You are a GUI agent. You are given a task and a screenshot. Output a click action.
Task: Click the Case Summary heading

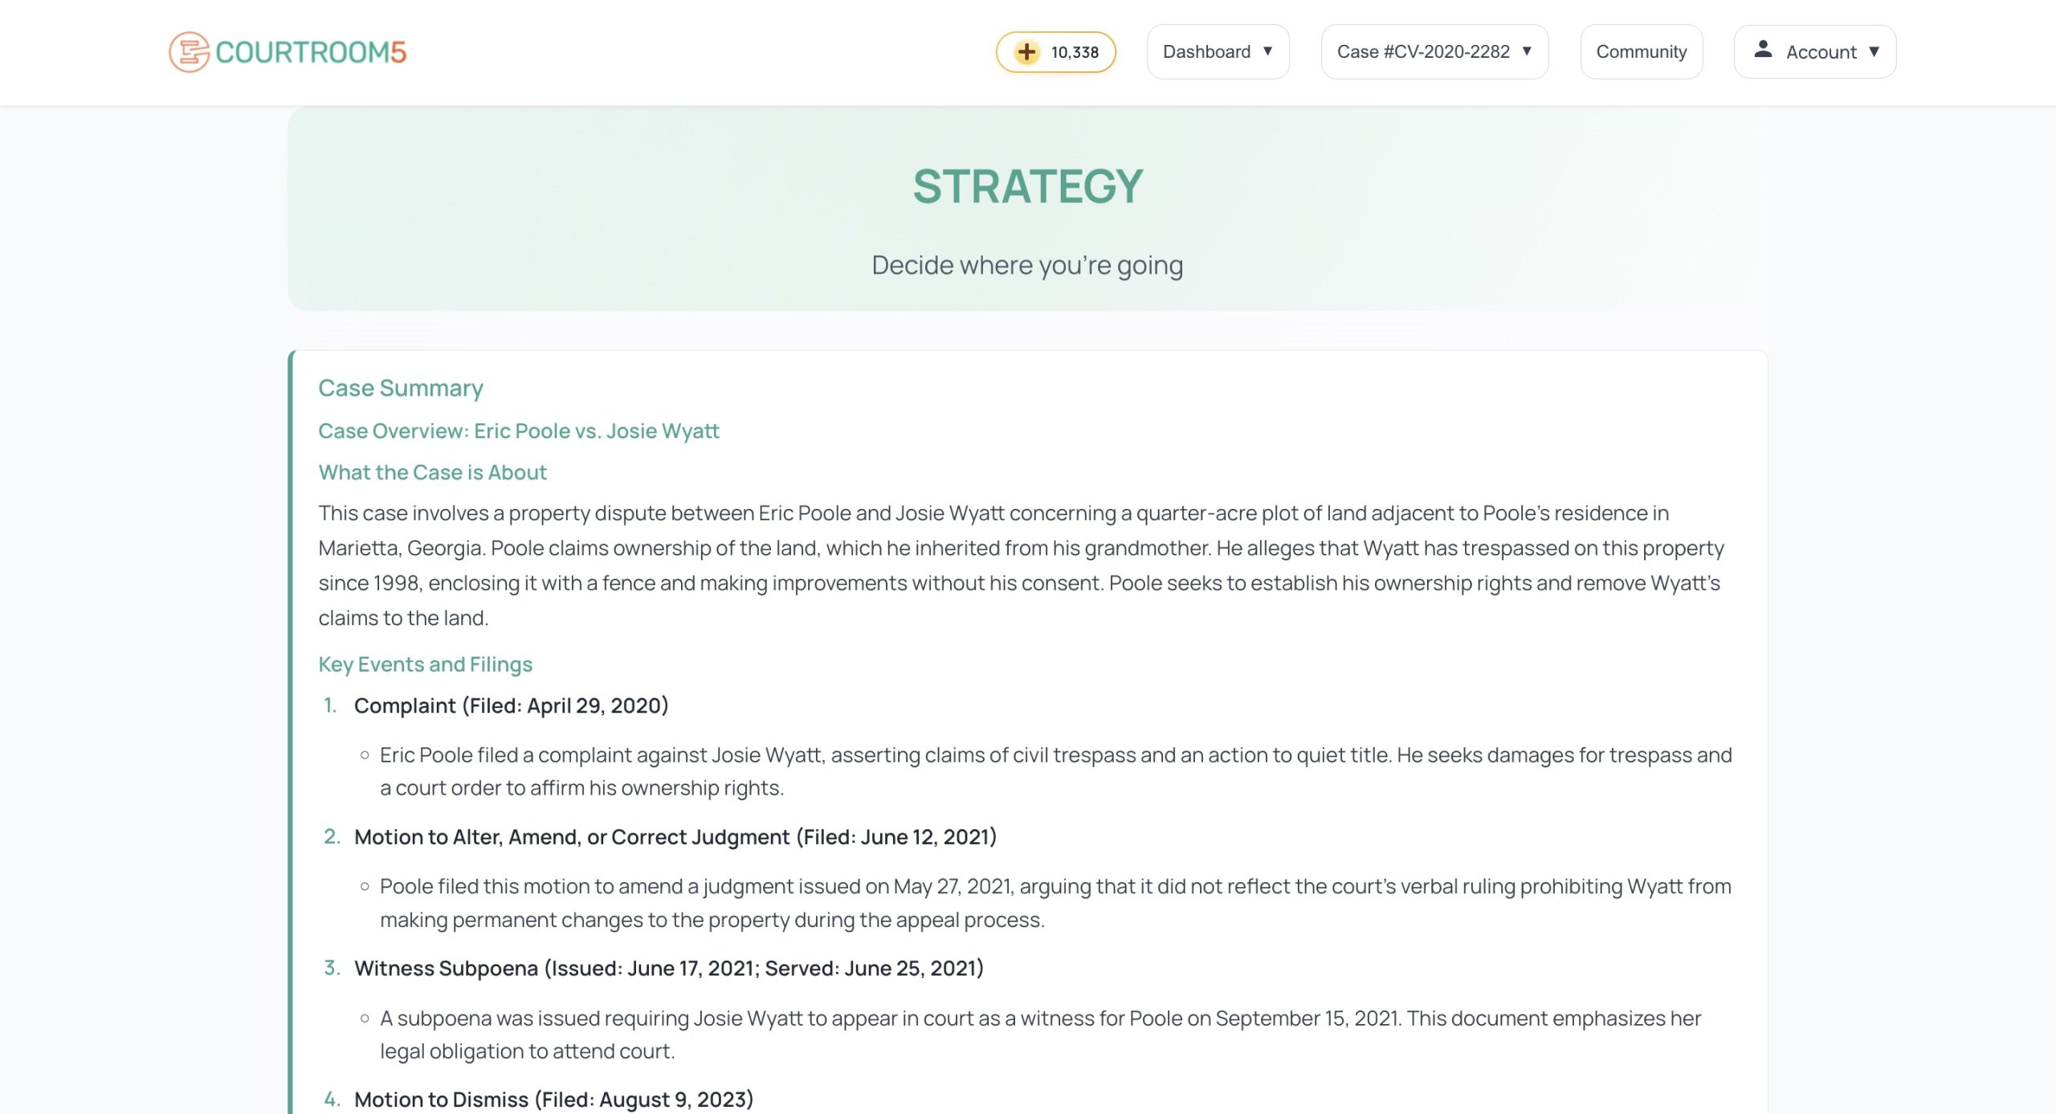[401, 388]
